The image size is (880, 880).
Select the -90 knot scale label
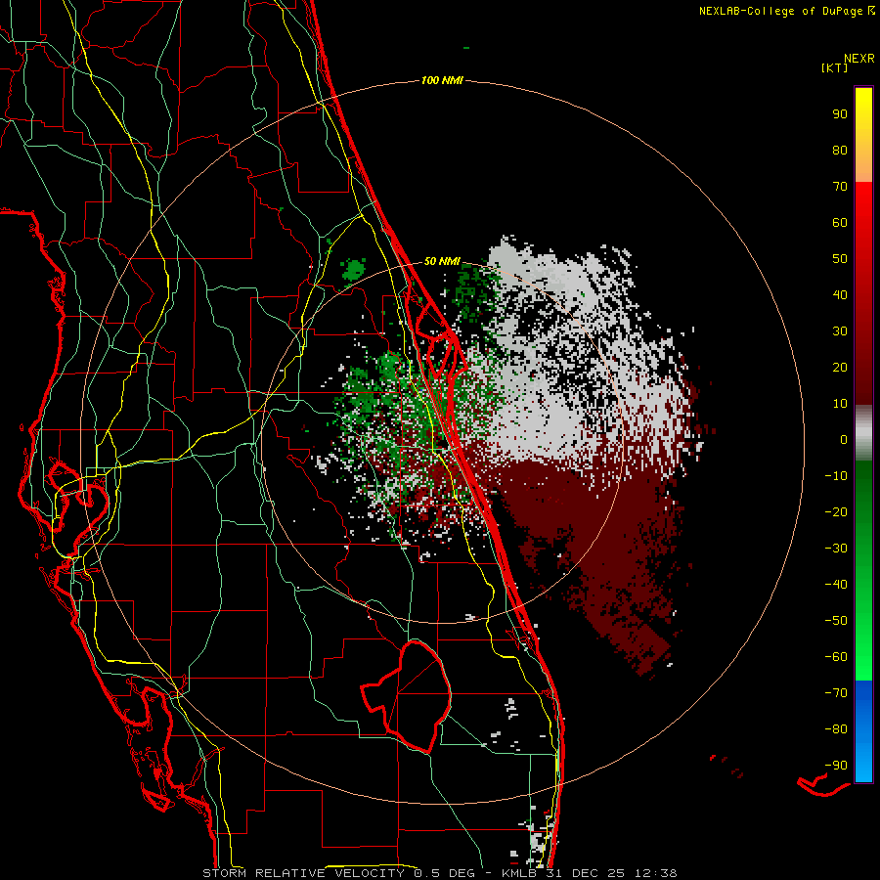[x=836, y=765]
